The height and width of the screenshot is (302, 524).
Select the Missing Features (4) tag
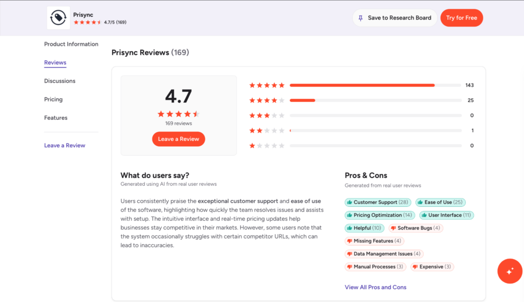[x=374, y=241]
